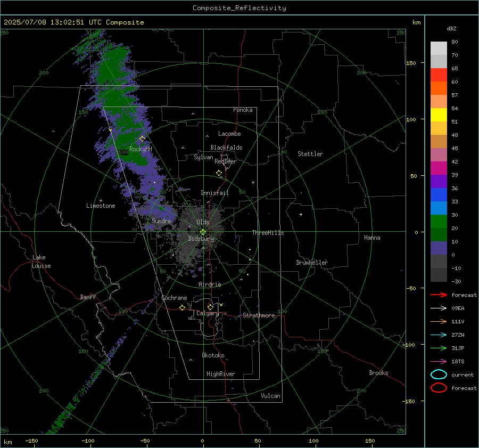The width and height of the screenshot is (479, 448).
Task: Click the yellow diamond marker below Cochrane
Action: click(x=183, y=307)
